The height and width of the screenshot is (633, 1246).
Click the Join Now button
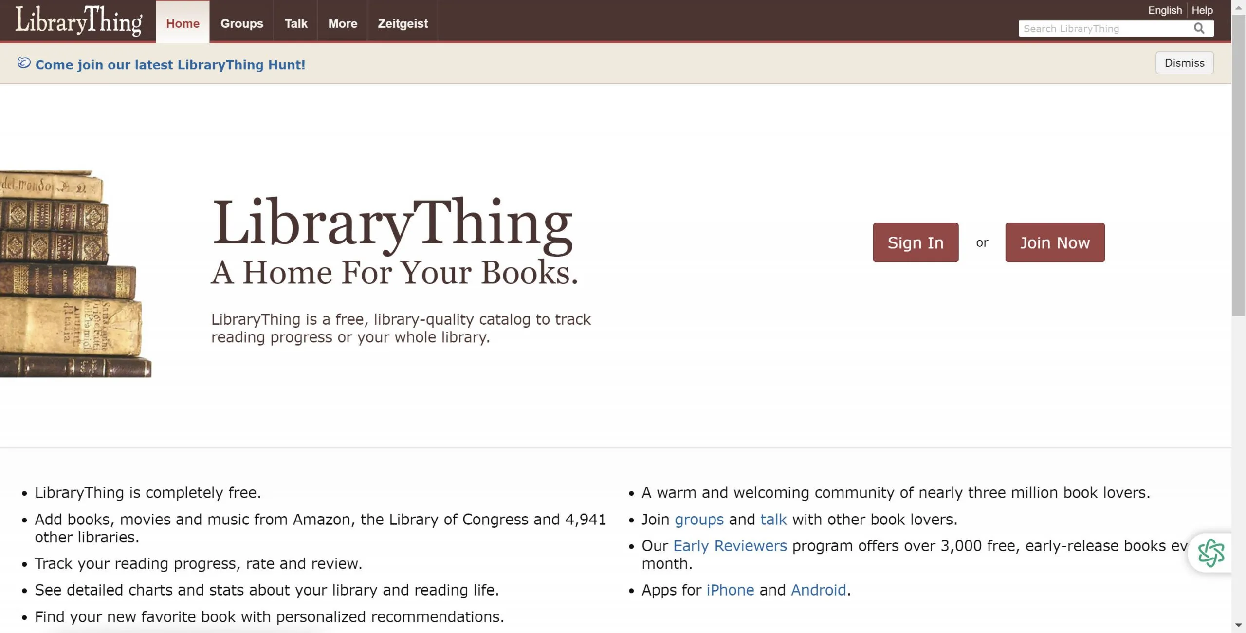1055,242
